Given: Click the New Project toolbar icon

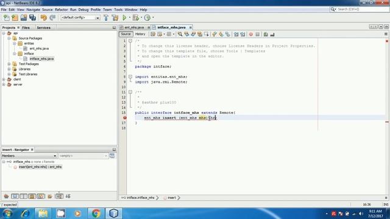Looking at the screenshot, I should (15, 18).
